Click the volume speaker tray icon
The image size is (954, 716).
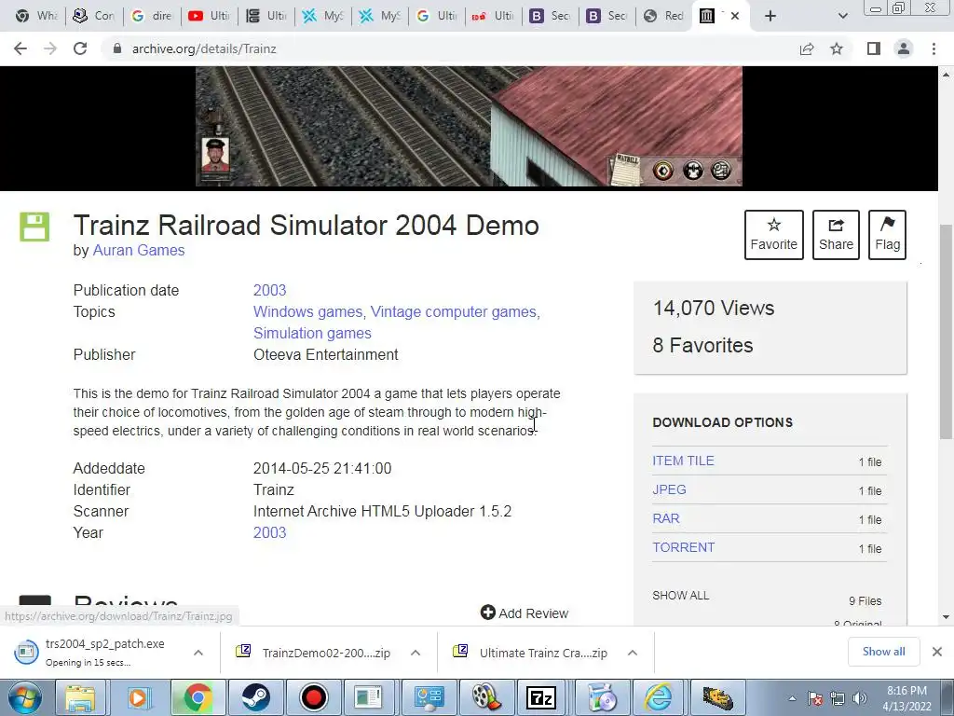[x=860, y=698]
